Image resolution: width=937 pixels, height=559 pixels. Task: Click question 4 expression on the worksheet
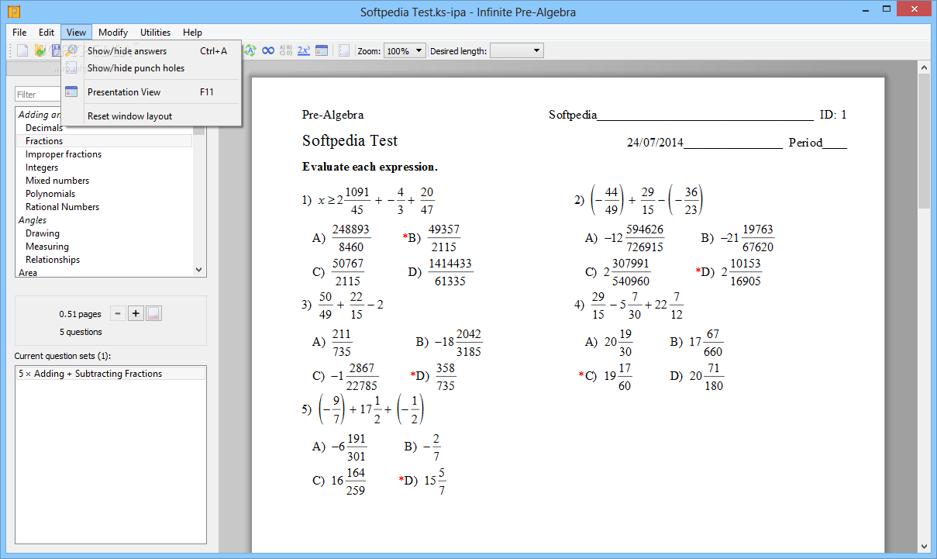pyautogui.click(x=629, y=305)
